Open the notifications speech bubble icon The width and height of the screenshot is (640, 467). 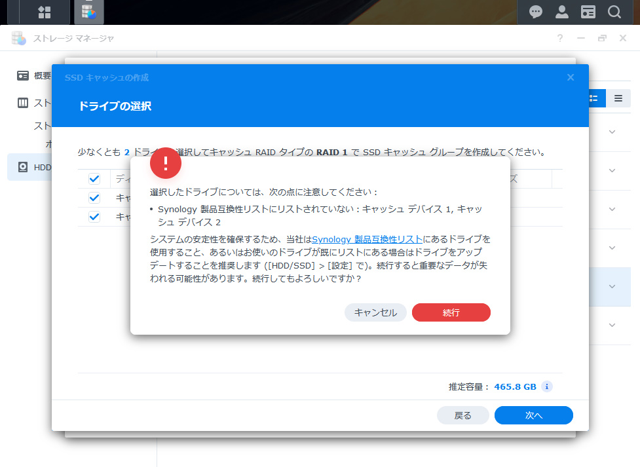535,12
